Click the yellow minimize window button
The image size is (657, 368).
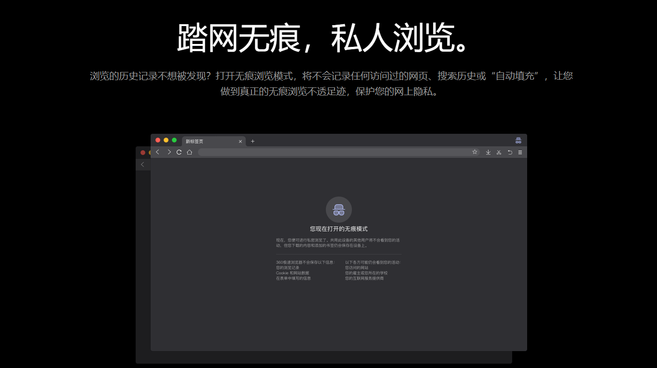(x=166, y=140)
